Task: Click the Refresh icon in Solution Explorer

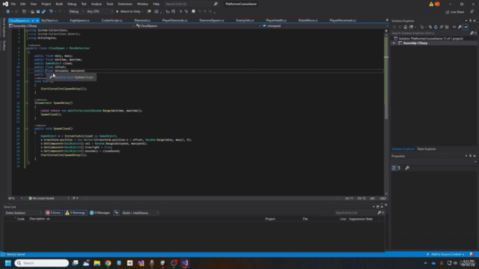Action: pos(436,27)
